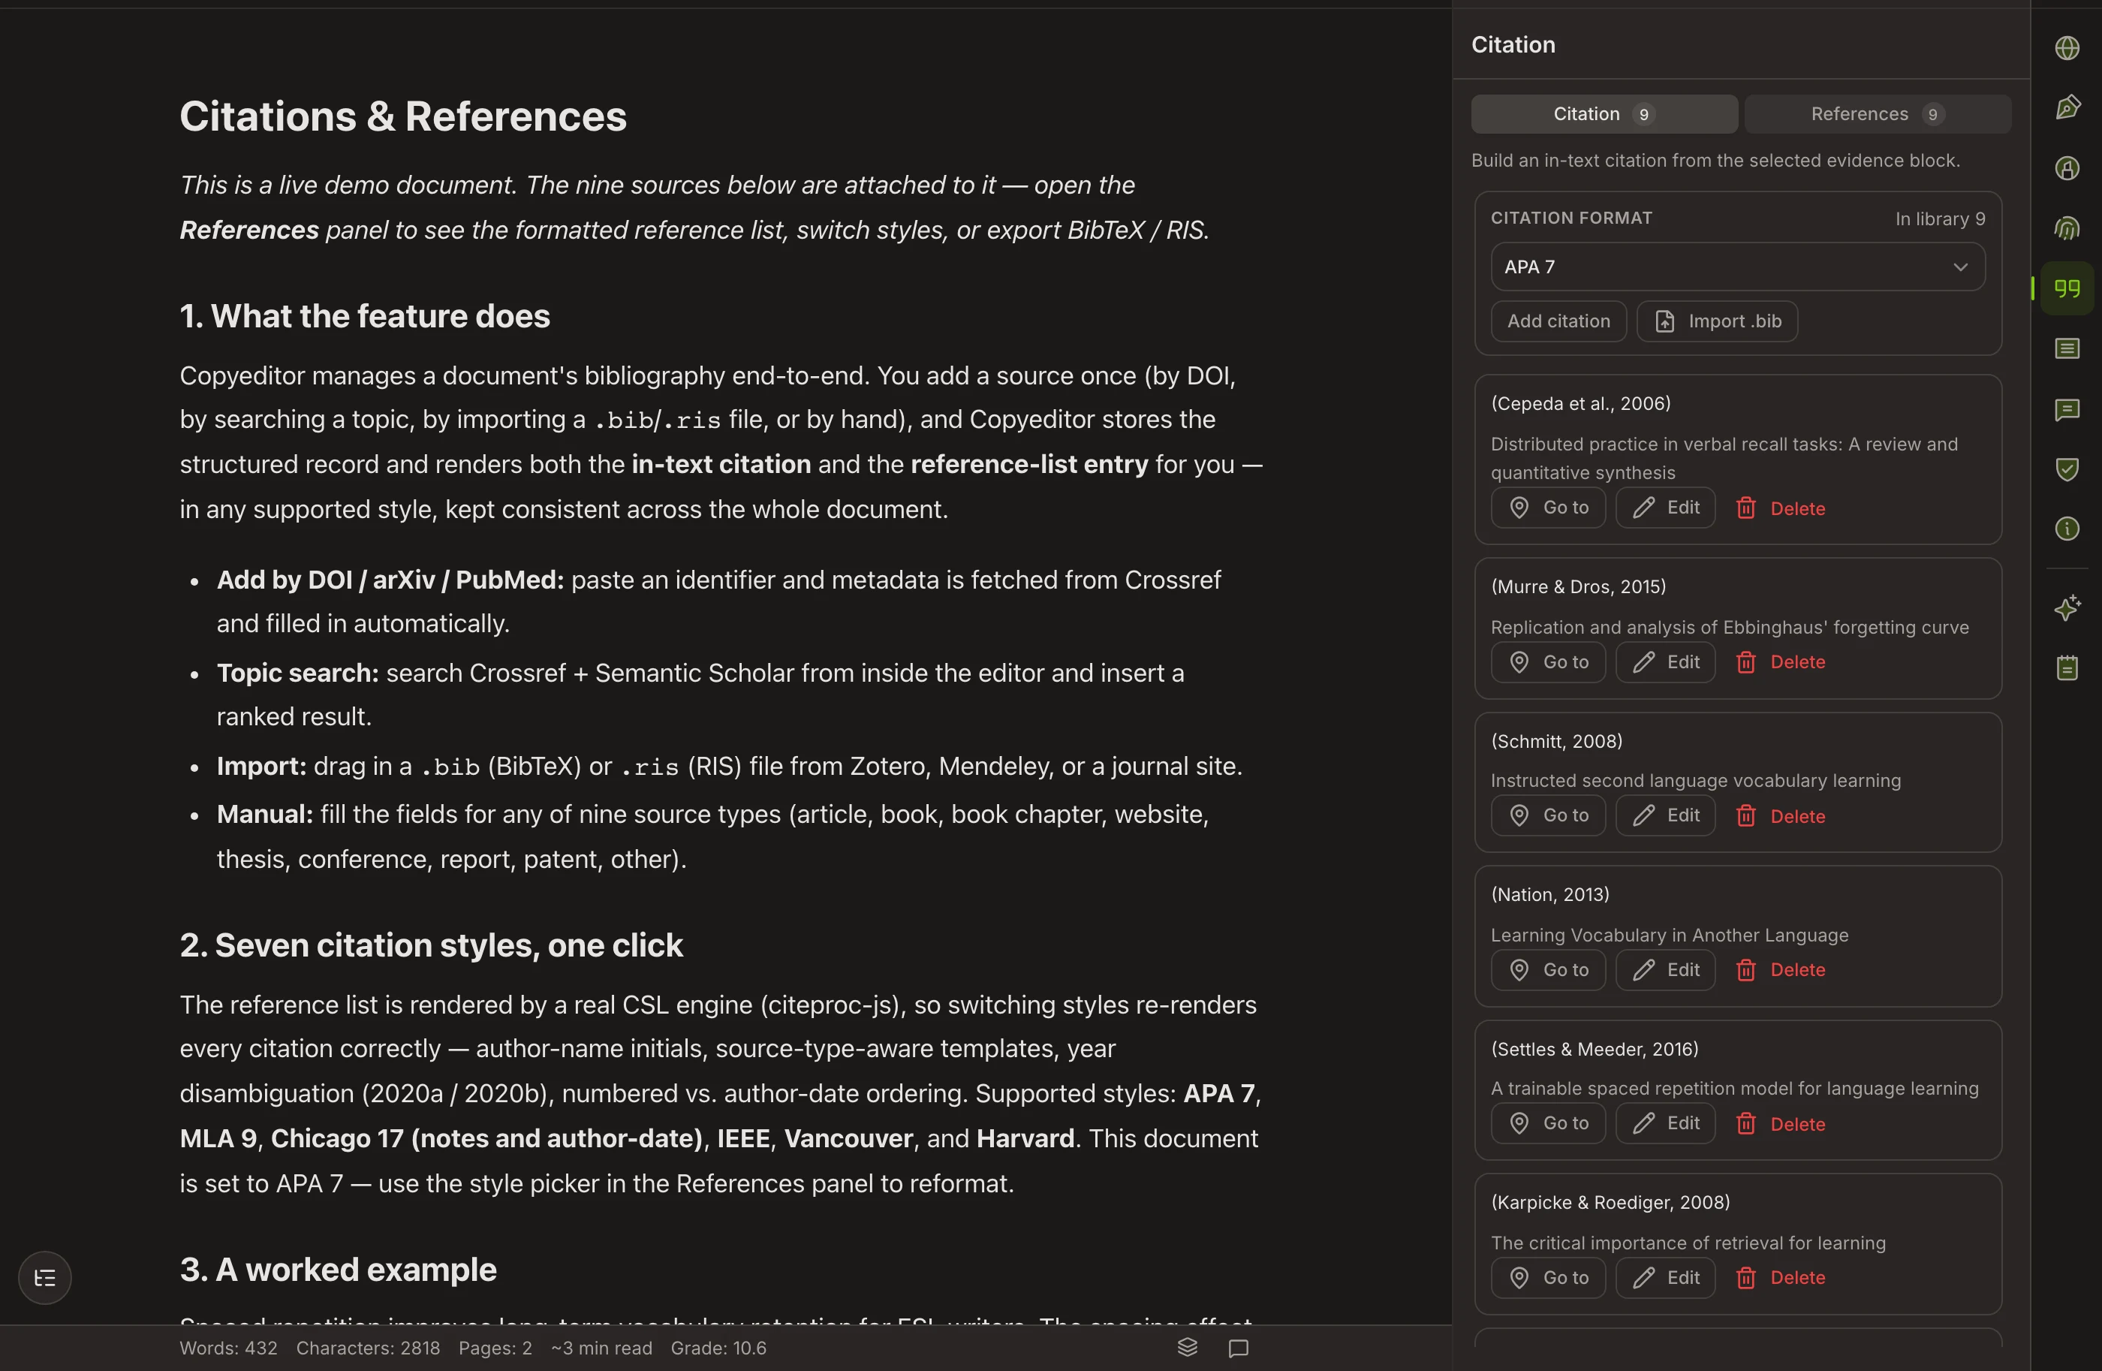Click the '(Murre & Dros, 2015)' citation text
Viewport: 2102px width, 1371px height.
click(x=1577, y=586)
